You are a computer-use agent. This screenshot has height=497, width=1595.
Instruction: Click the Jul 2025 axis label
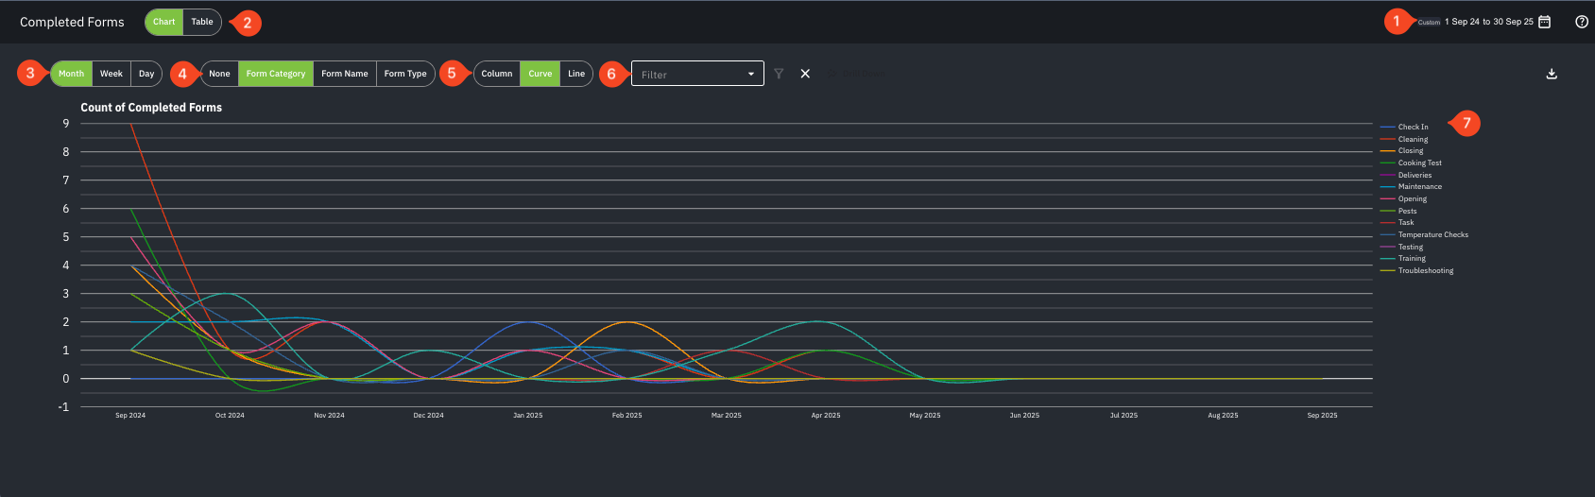pos(1123,415)
